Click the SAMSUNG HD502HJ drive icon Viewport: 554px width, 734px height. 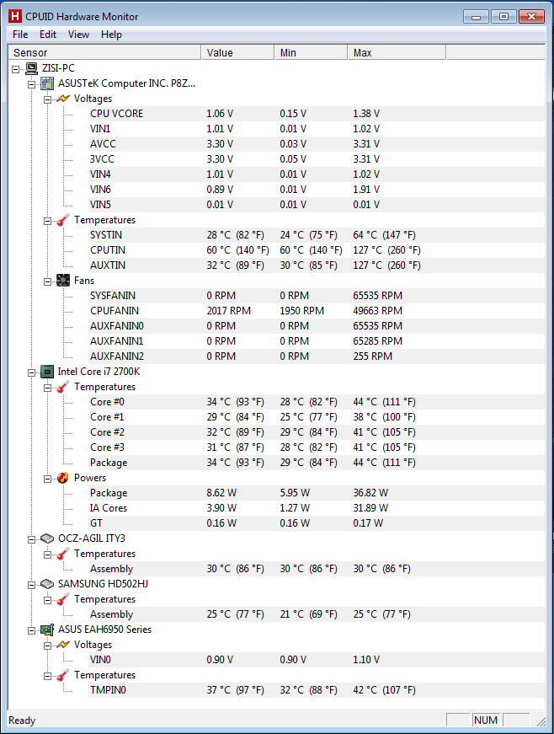[47, 584]
